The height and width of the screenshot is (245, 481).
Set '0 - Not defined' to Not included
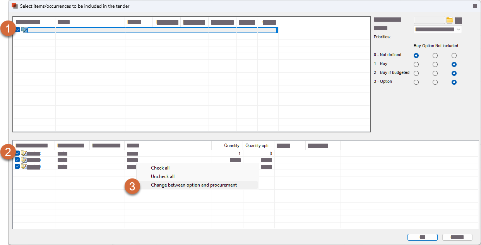coord(454,55)
